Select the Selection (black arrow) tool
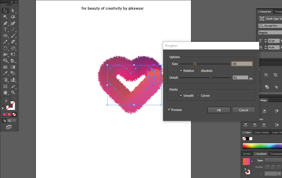The width and height of the screenshot is (282, 178). coord(5,11)
